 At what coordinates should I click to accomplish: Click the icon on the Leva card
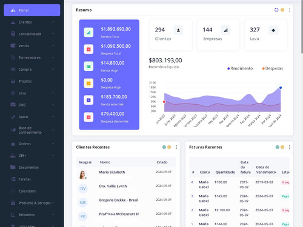(x=273, y=30)
